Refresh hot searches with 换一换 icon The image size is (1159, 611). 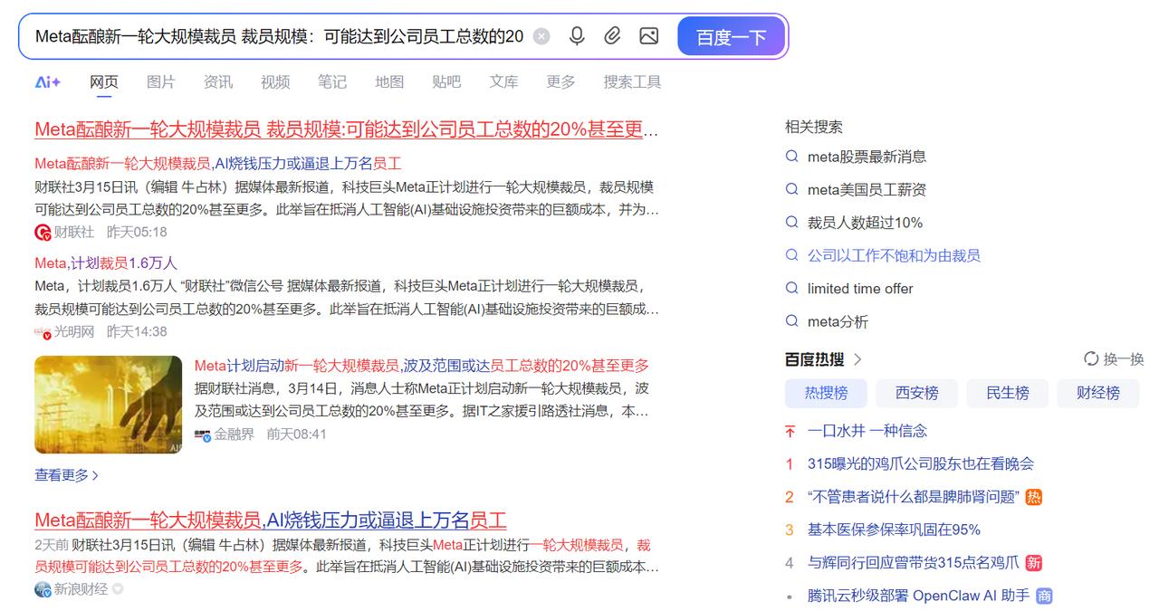point(1091,359)
